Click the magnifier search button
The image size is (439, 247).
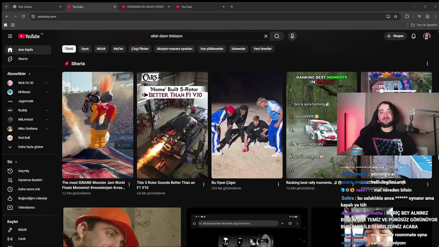(x=277, y=36)
